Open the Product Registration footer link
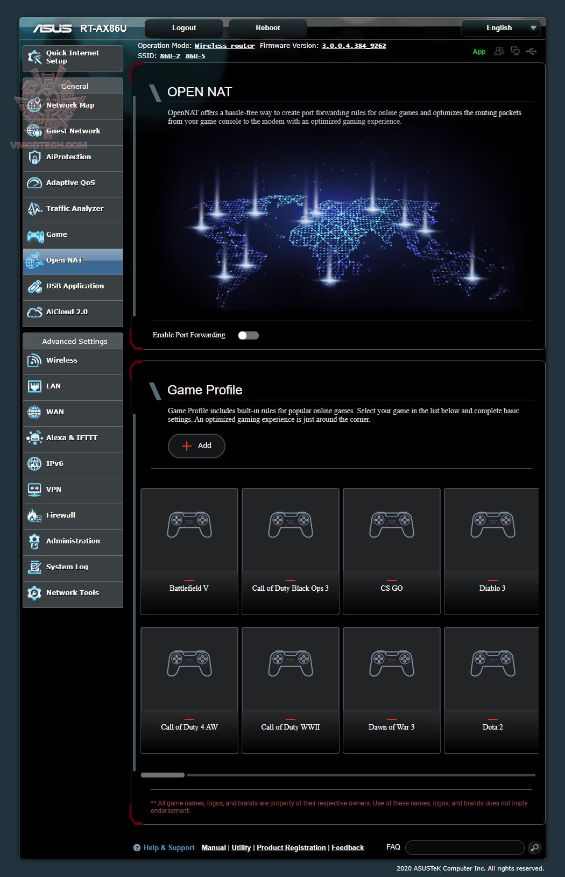Image resolution: width=565 pixels, height=877 pixels. click(x=291, y=847)
